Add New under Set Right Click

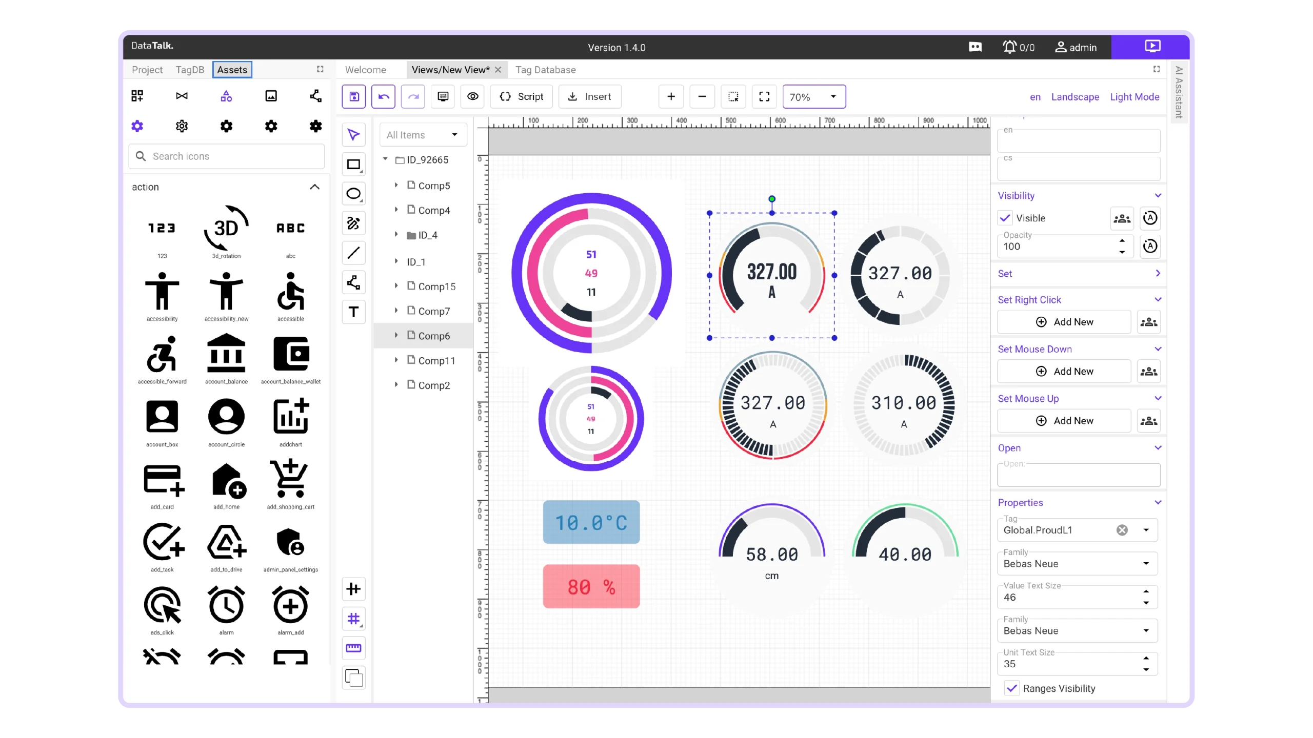coord(1064,322)
